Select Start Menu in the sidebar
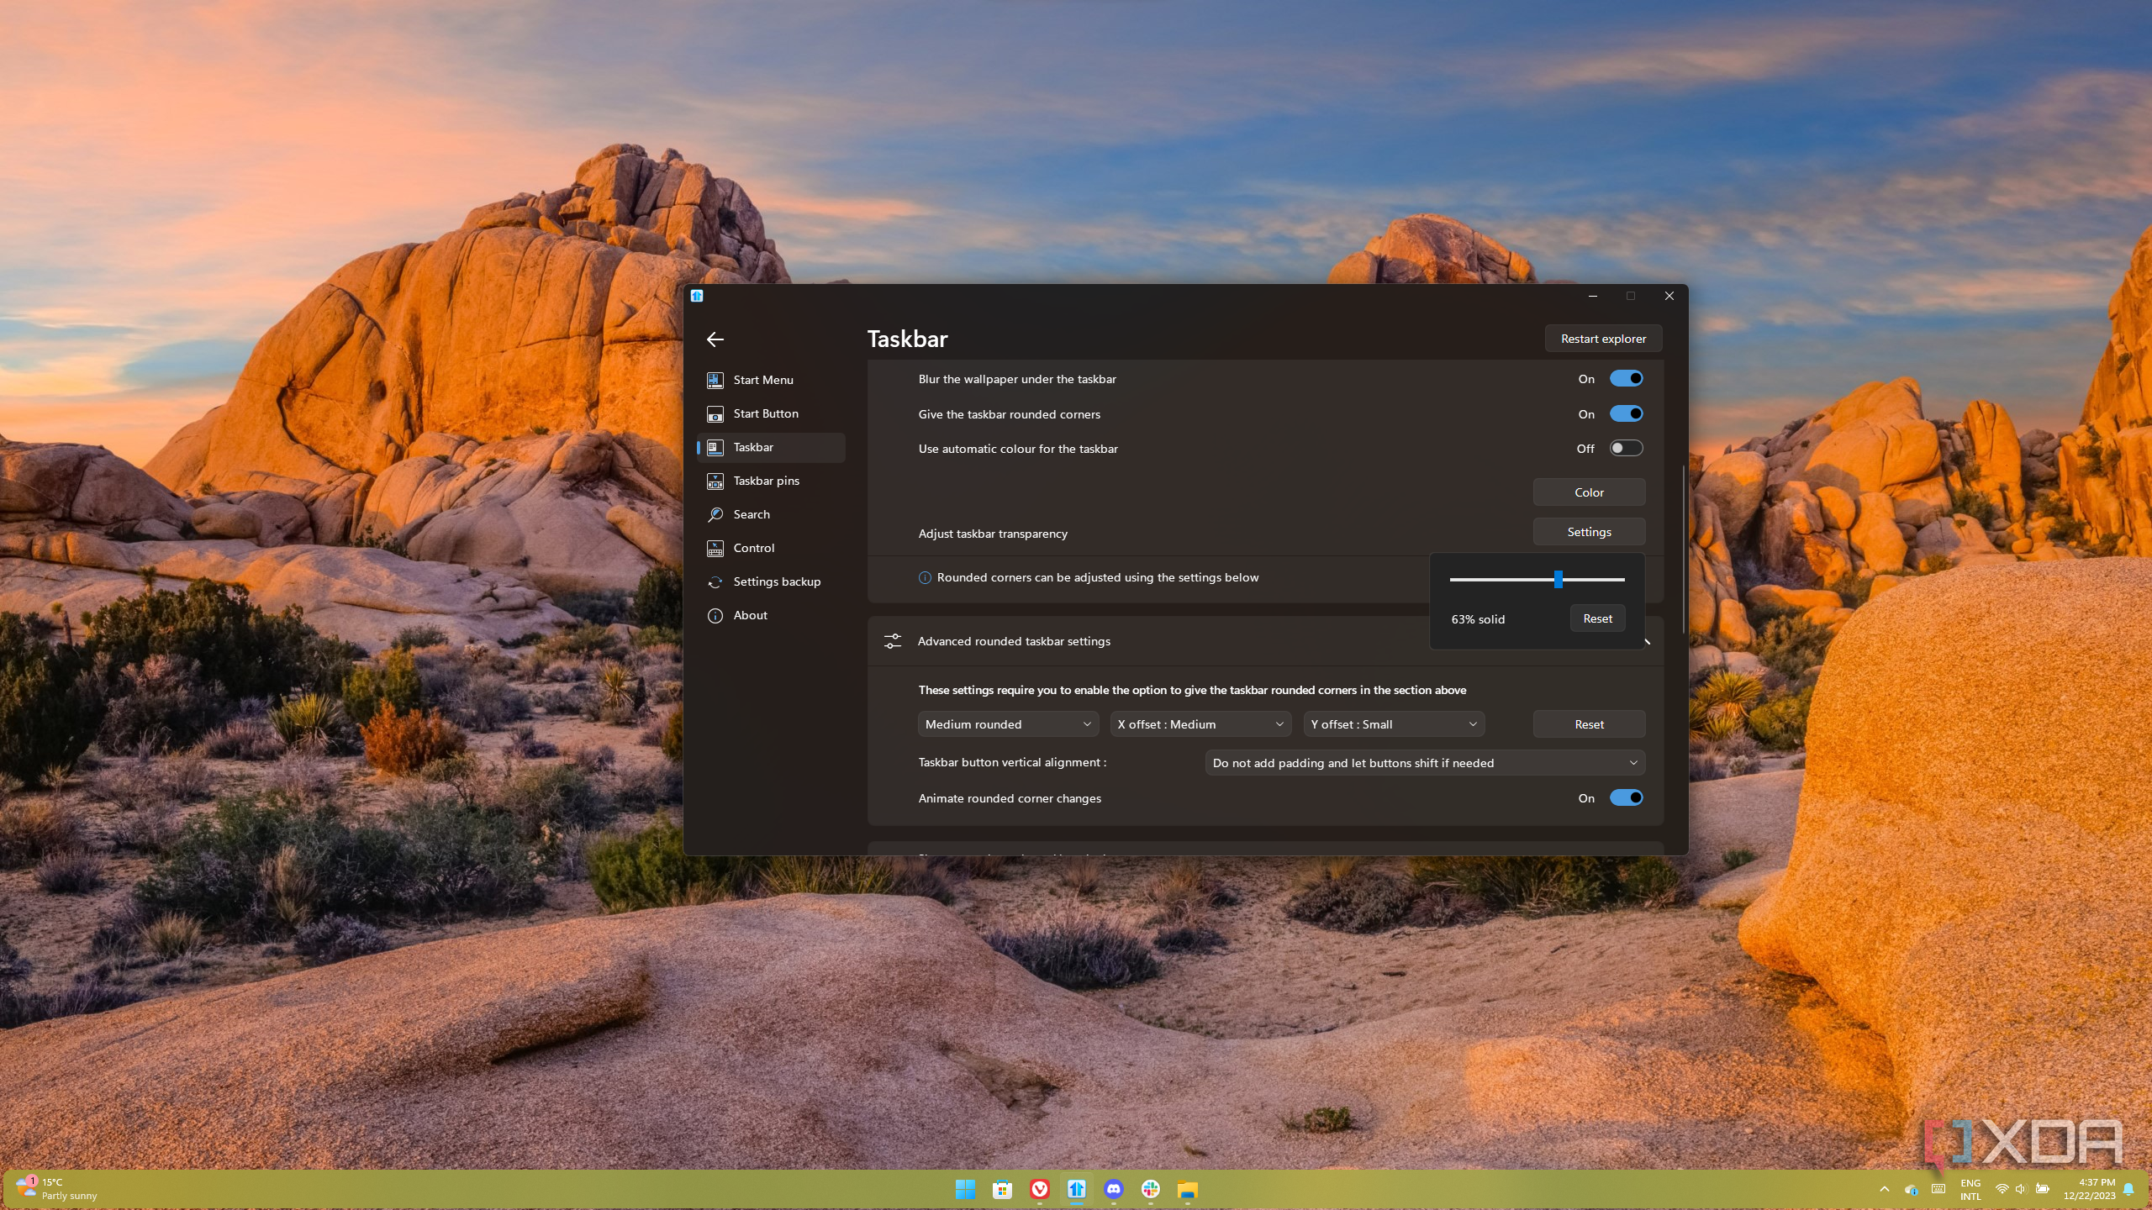The height and width of the screenshot is (1210, 2152). (x=771, y=380)
